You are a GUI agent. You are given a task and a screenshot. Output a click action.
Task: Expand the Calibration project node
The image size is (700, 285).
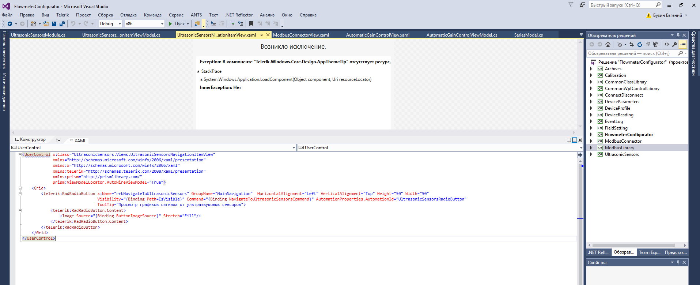tap(591, 75)
